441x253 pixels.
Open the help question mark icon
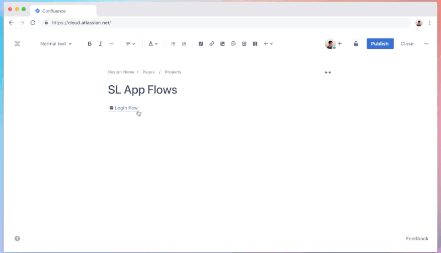coord(17,238)
